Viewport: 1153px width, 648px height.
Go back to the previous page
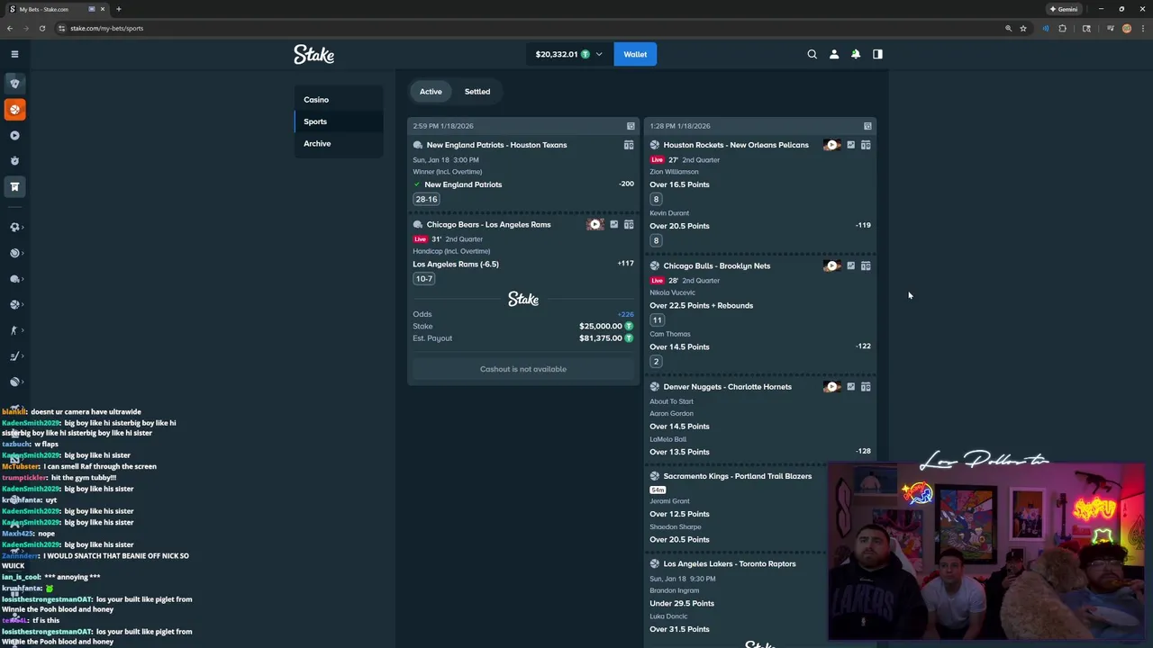pos(10,28)
